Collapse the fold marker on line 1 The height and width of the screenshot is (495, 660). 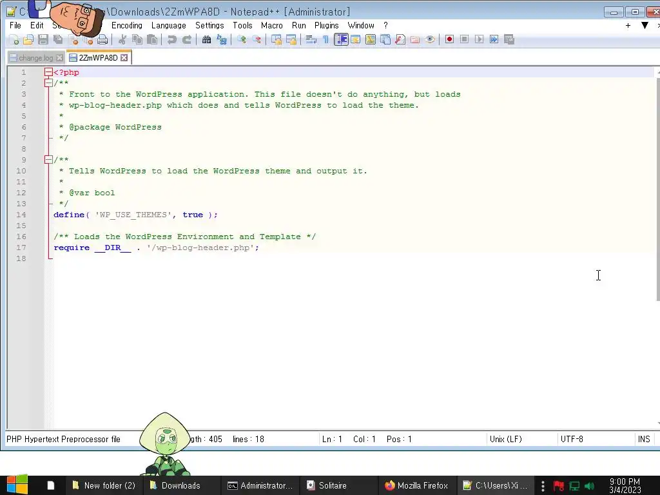tap(48, 72)
